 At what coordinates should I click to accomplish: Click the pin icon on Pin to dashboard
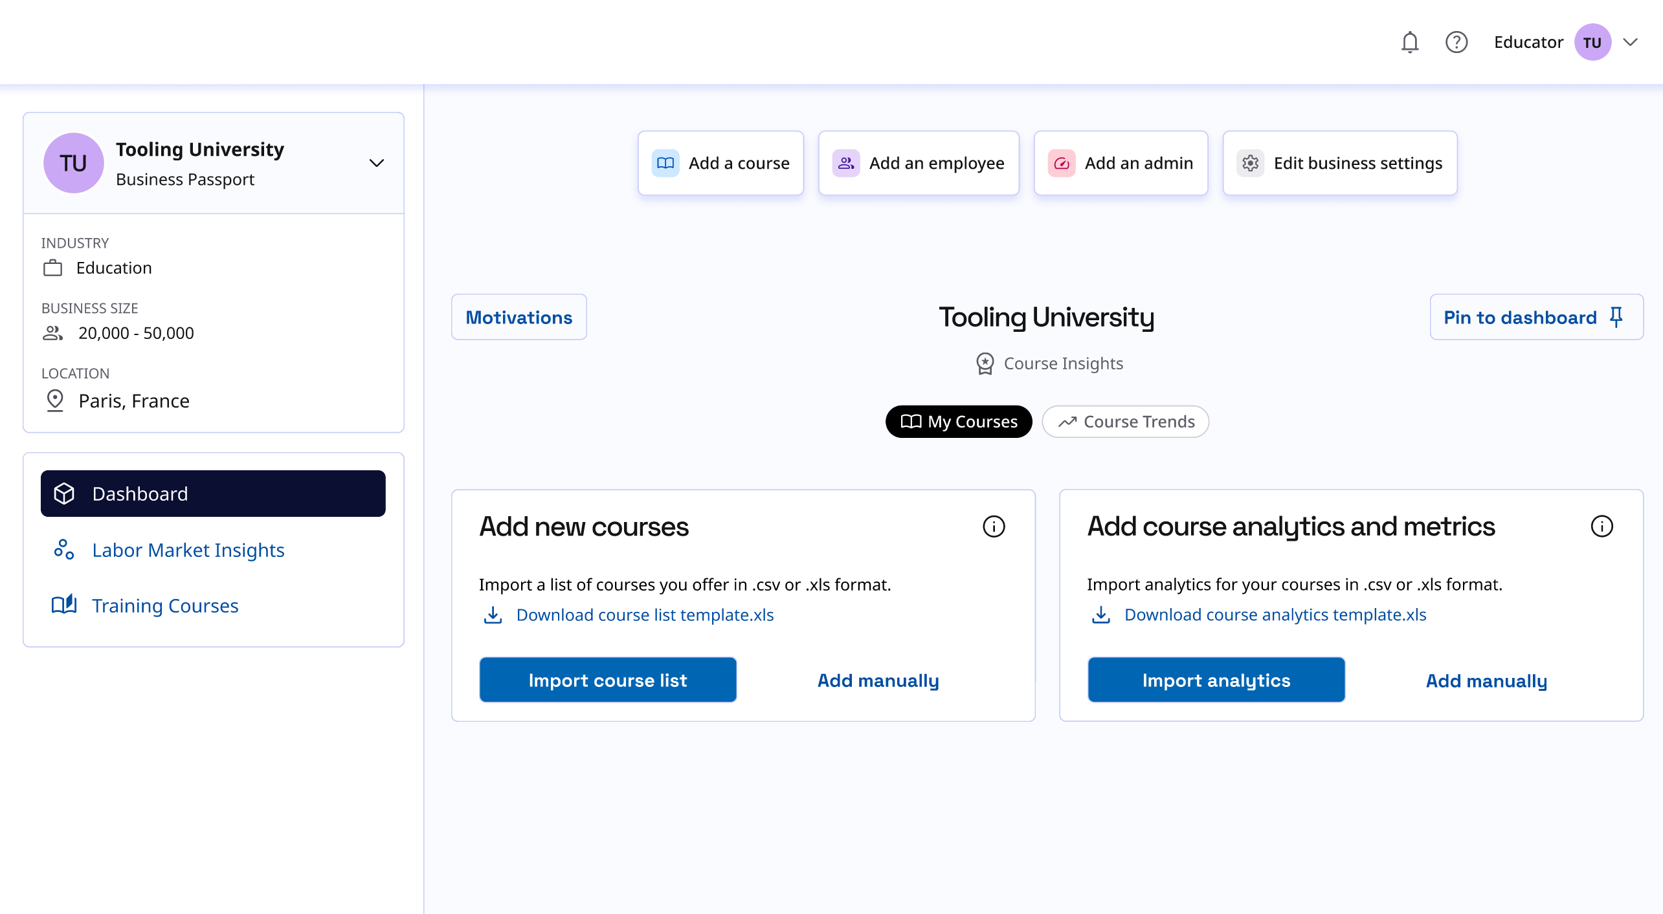click(x=1616, y=317)
